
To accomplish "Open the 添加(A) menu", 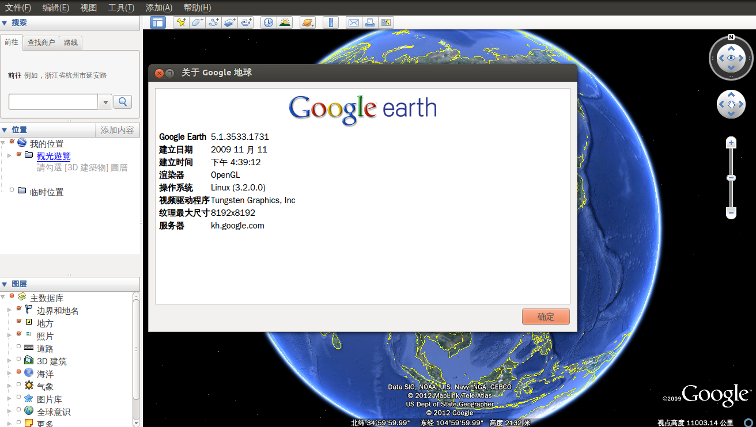I will click(159, 7).
